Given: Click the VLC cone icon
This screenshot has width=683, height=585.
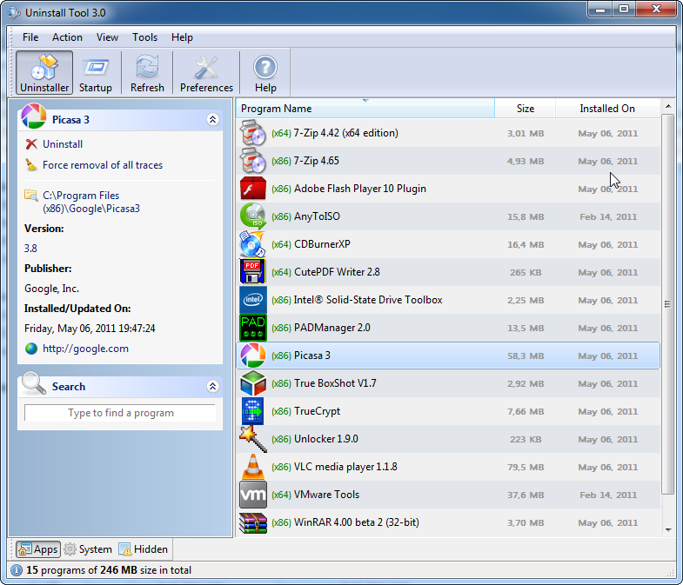Looking at the screenshot, I should click(x=252, y=467).
